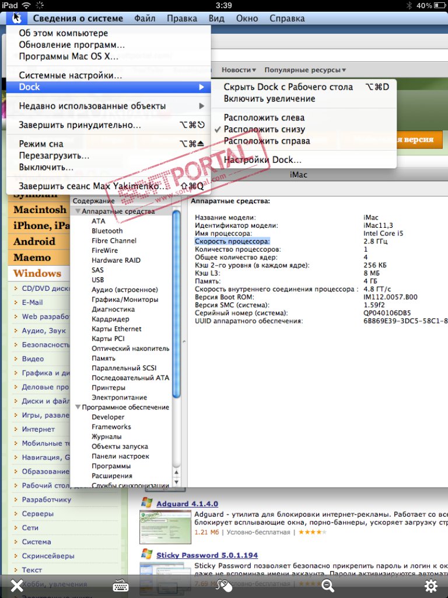The image size is (448, 598).
Task: Click the blue sidebar scrollbar thumb
Action: click(176, 304)
